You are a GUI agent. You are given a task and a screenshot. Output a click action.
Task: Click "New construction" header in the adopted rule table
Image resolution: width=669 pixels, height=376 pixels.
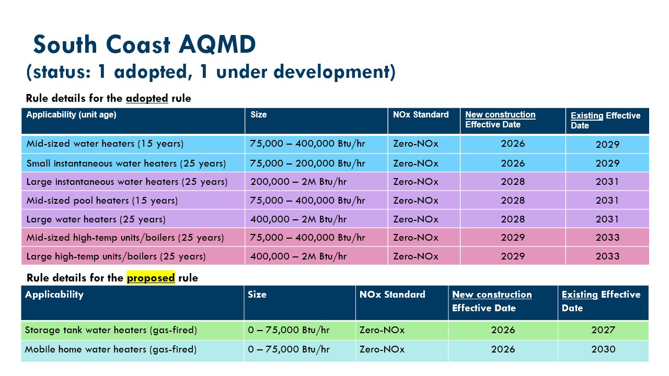pos(500,115)
